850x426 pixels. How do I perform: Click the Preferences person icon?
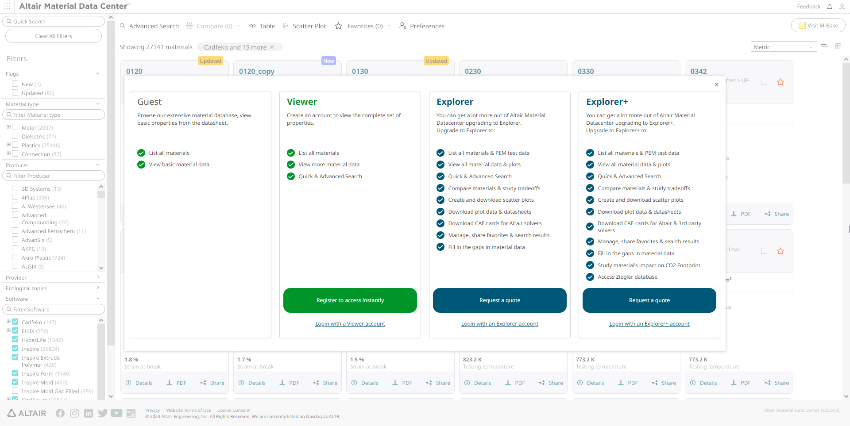(x=403, y=26)
